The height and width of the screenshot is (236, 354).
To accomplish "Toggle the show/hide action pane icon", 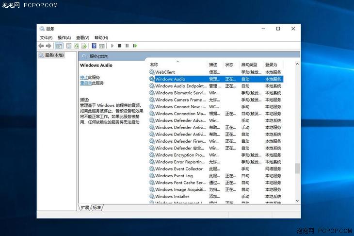I will (102, 46).
